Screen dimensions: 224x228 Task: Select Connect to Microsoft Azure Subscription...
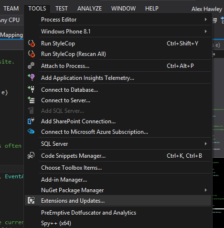tap(118, 132)
